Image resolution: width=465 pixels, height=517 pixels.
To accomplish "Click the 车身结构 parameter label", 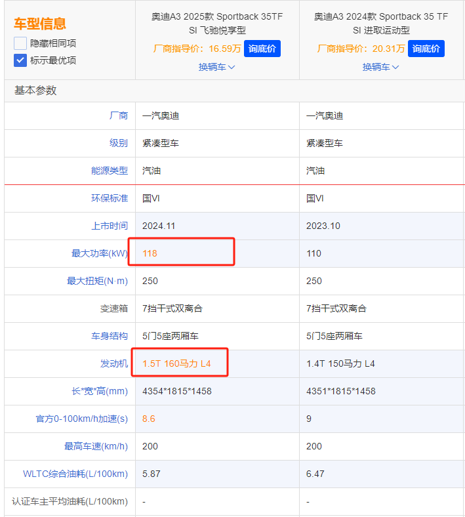I will point(110,336).
